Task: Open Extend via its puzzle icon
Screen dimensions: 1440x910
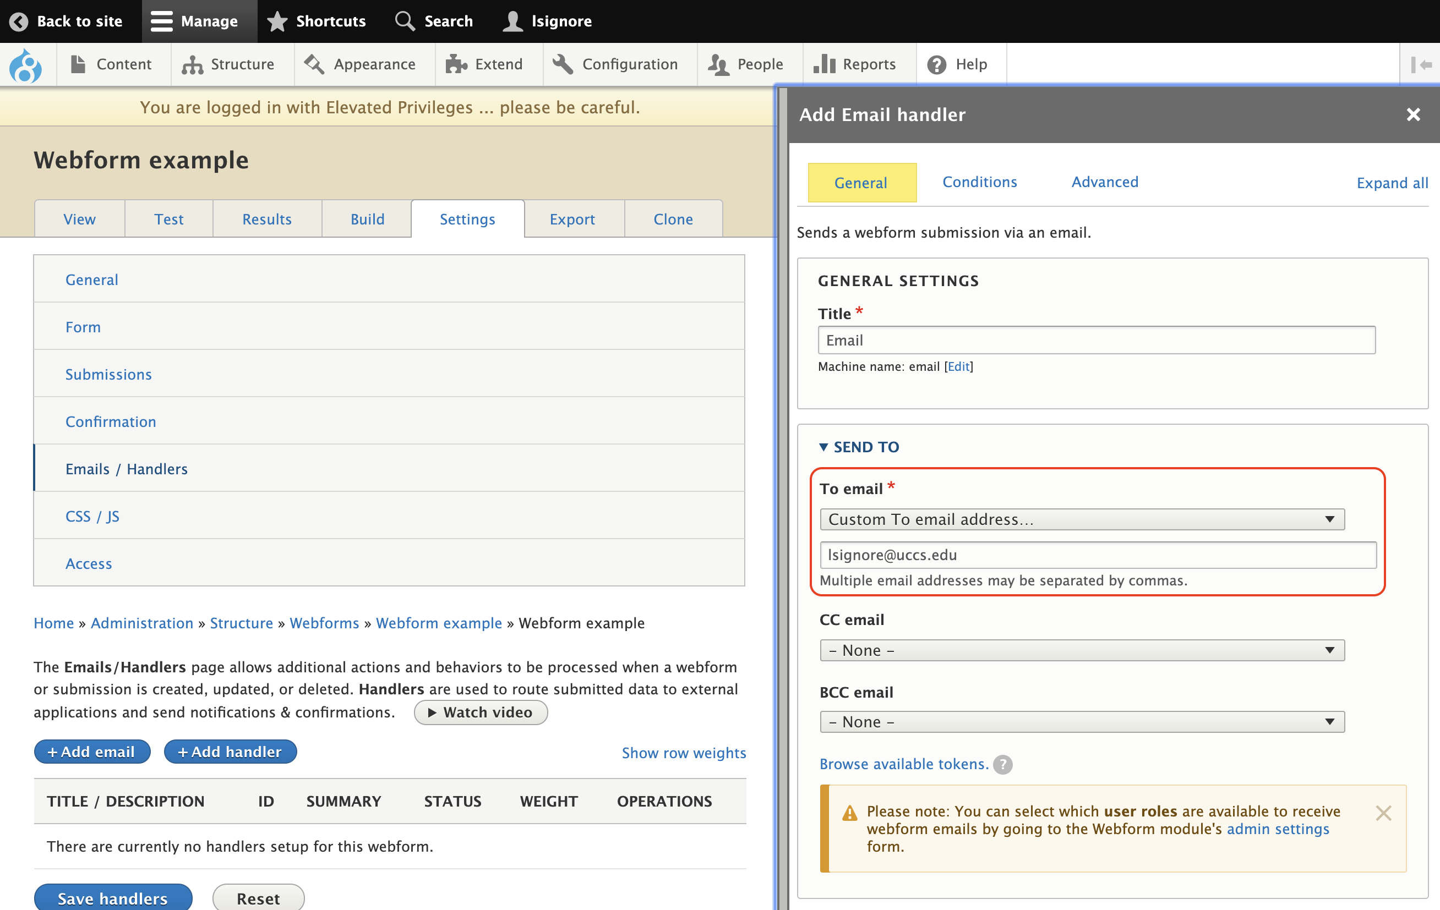Action: [x=456, y=64]
